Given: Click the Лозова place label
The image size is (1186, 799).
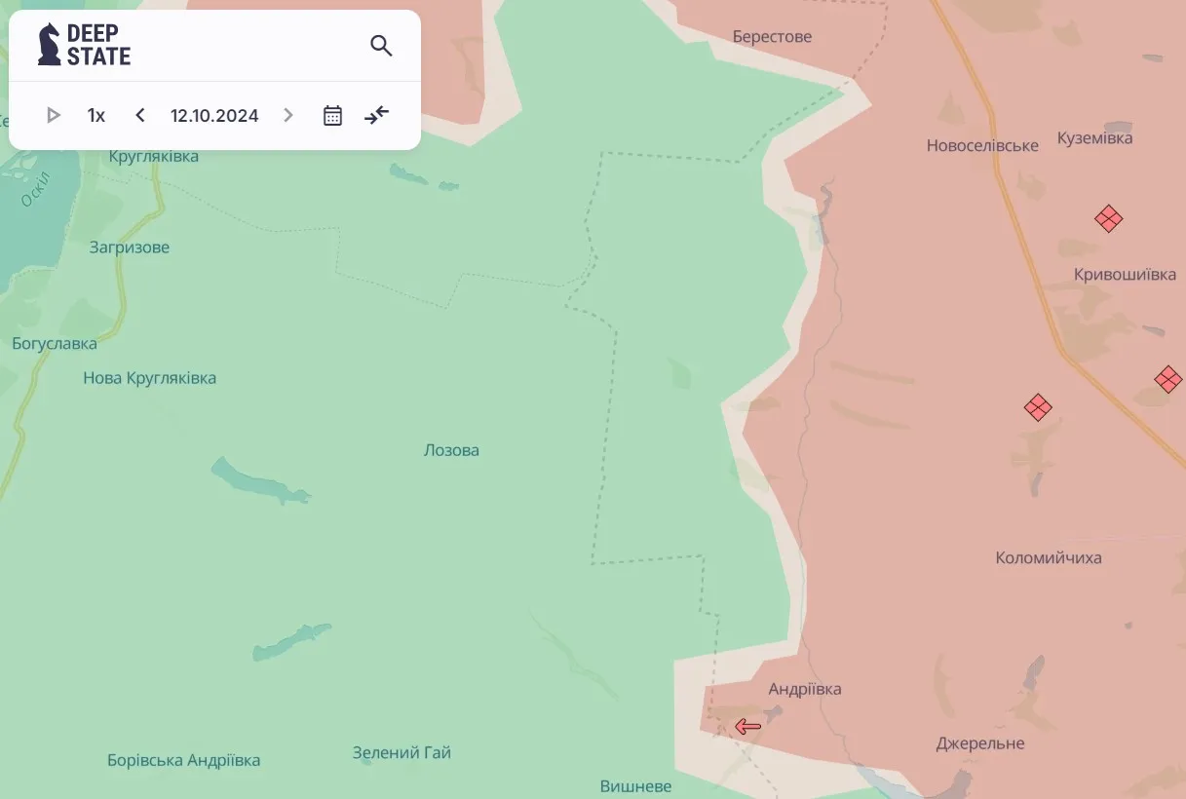Looking at the screenshot, I should point(451,450).
